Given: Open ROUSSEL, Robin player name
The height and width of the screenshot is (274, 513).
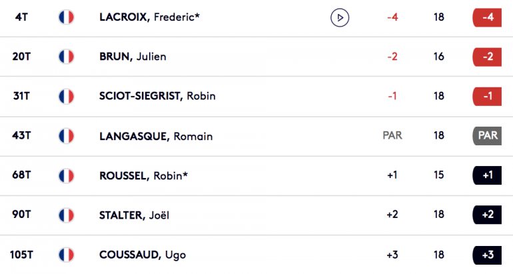Looking at the screenshot, I should [144, 175].
